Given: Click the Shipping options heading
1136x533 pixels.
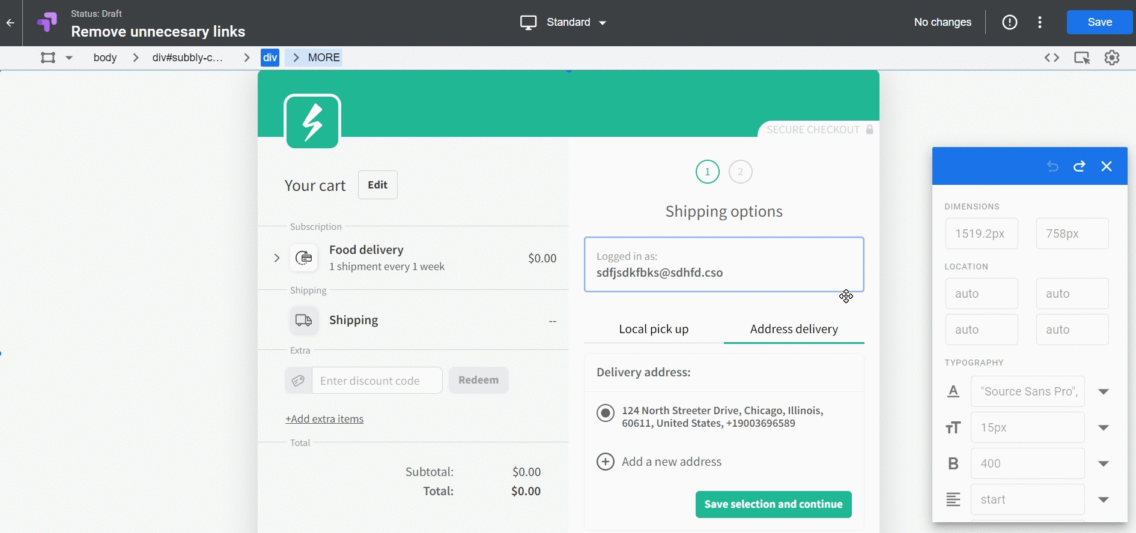Looking at the screenshot, I should pos(724,211).
